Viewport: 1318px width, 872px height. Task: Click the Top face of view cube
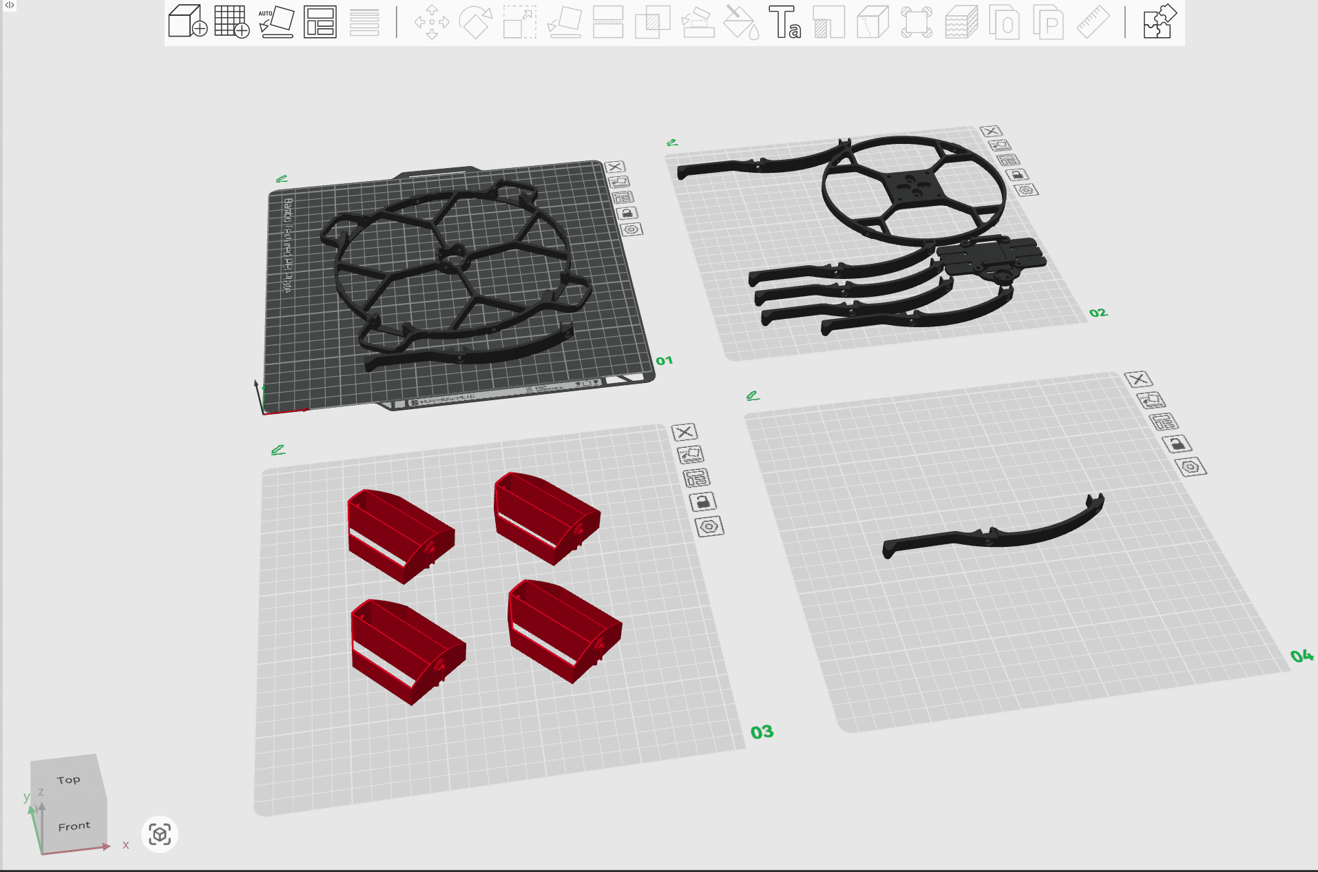pos(69,780)
